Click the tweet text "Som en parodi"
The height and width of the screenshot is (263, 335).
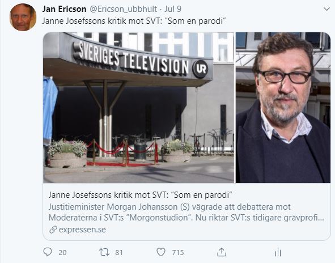click(196, 21)
